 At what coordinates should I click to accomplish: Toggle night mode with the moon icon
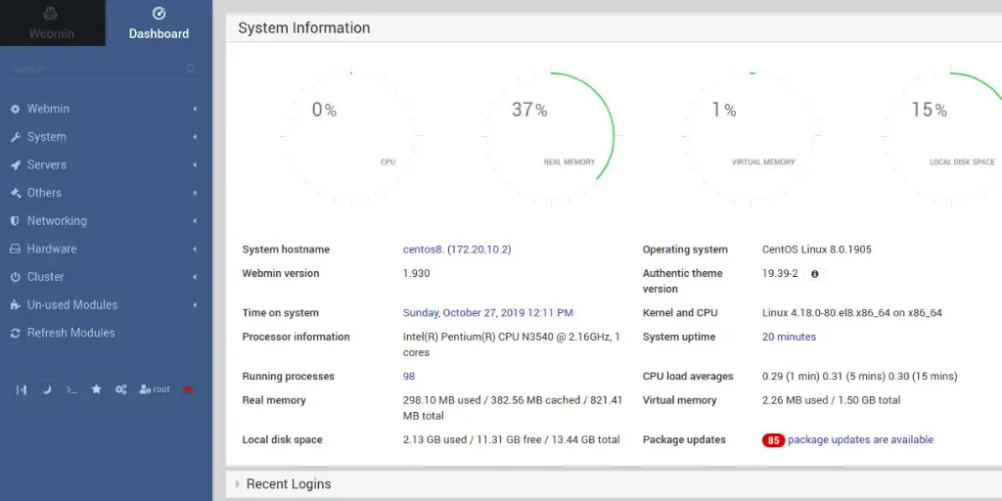coord(47,389)
